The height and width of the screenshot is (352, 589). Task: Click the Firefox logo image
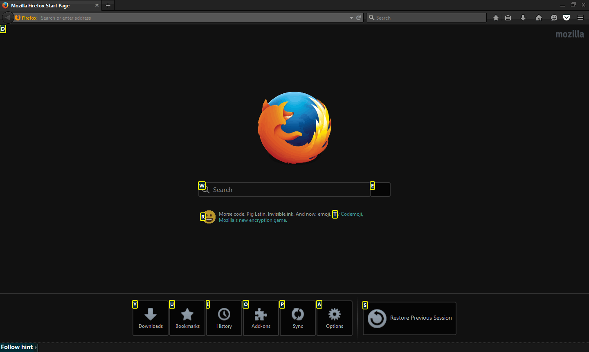coord(294,128)
